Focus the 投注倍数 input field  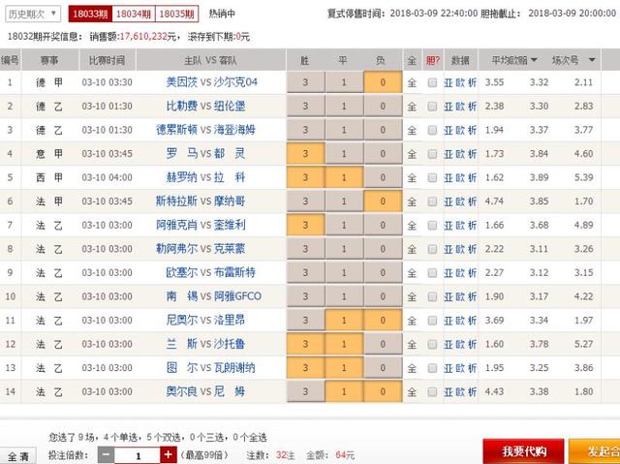pyautogui.click(x=138, y=455)
